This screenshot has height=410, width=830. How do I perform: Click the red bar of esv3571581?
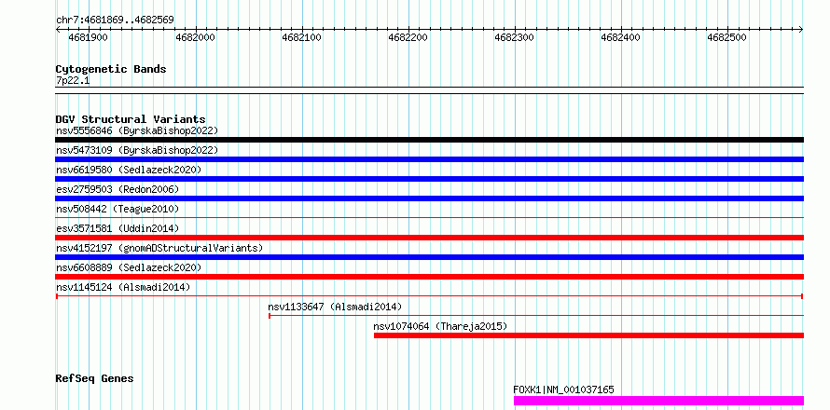pos(430,238)
